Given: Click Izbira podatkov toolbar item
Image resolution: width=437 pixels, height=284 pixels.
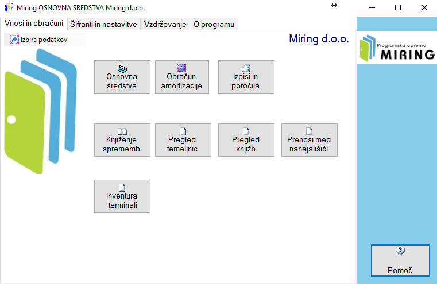Looking at the screenshot, I should point(39,40).
